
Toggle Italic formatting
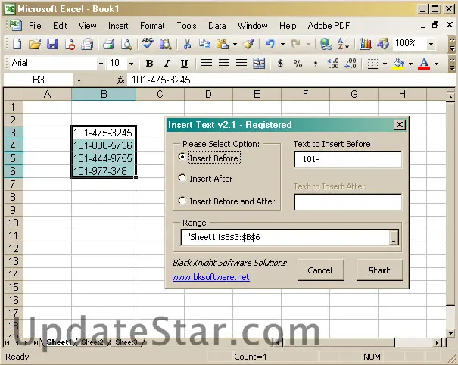(x=167, y=63)
